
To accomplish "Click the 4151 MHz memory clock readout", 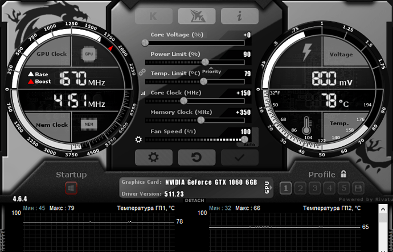I will (x=79, y=101).
